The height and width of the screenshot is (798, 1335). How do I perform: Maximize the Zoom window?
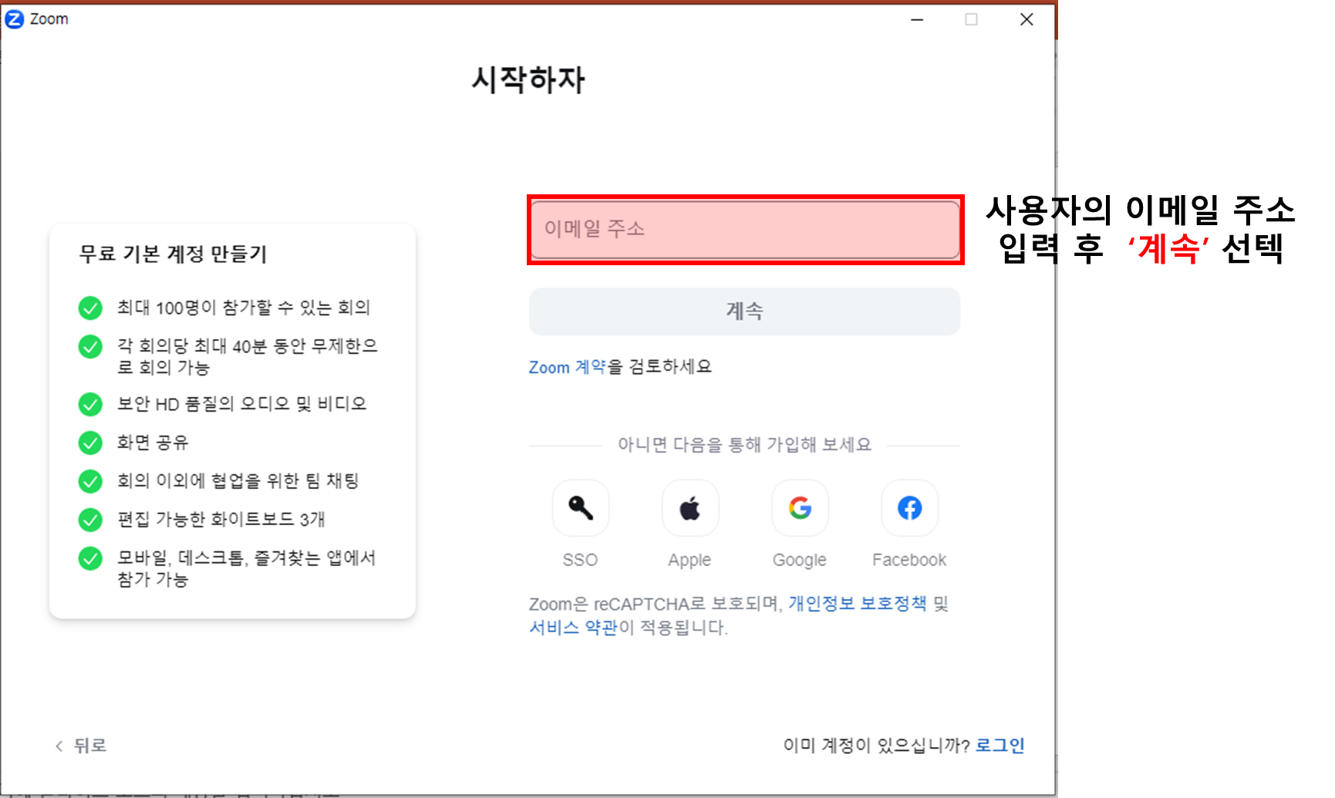(972, 19)
